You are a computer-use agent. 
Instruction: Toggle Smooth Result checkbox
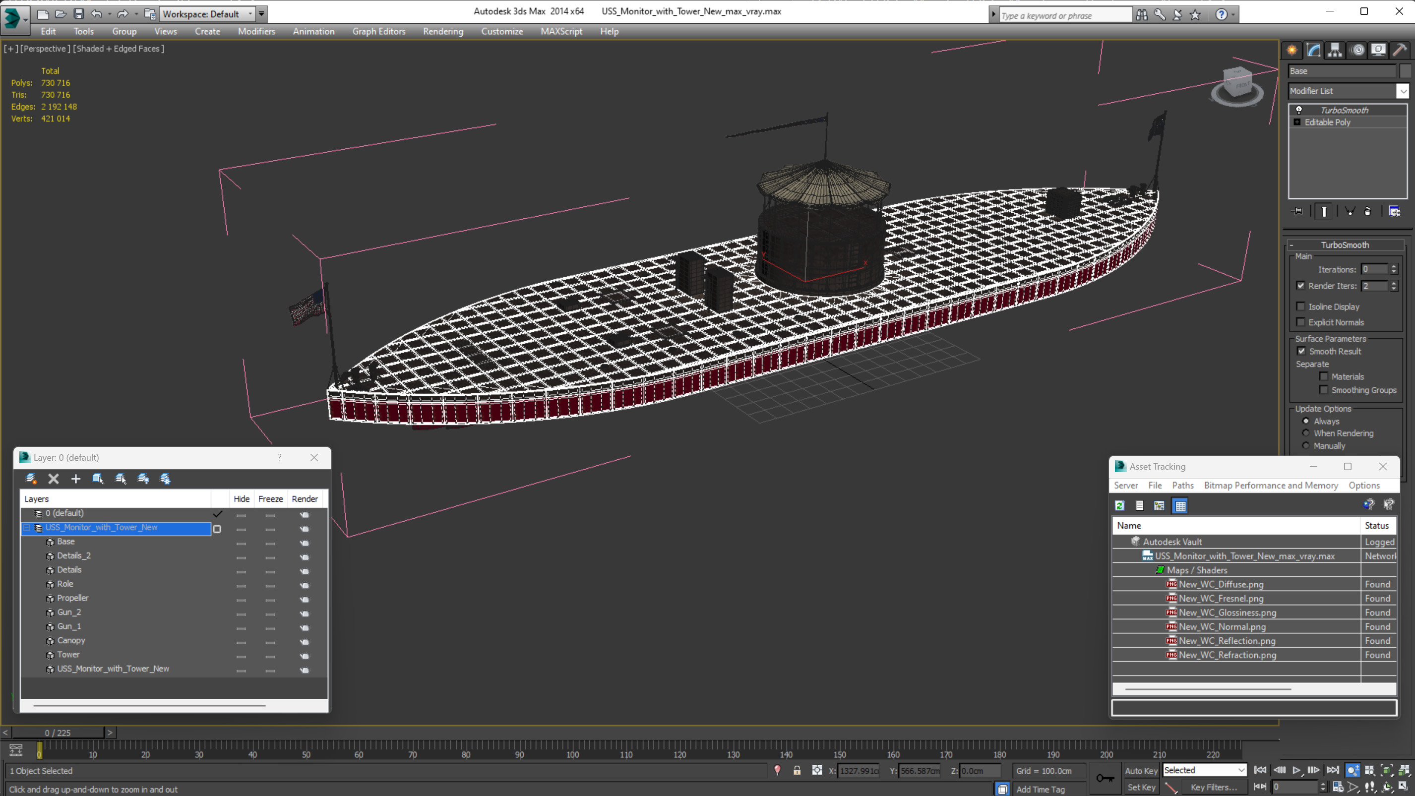pyautogui.click(x=1301, y=351)
